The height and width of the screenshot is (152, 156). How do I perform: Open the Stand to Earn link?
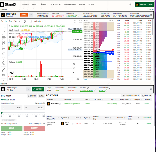(x=88, y=91)
